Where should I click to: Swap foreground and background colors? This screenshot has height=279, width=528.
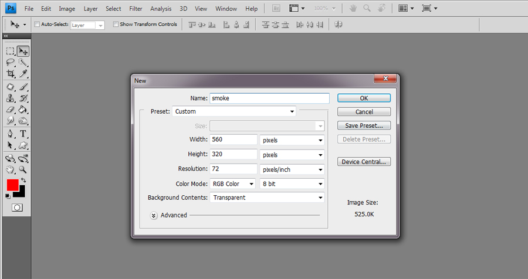pyautogui.click(x=23, y=180)
